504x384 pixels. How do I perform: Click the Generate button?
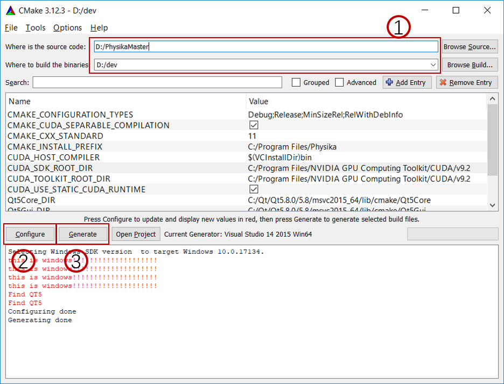coord(82,234)
